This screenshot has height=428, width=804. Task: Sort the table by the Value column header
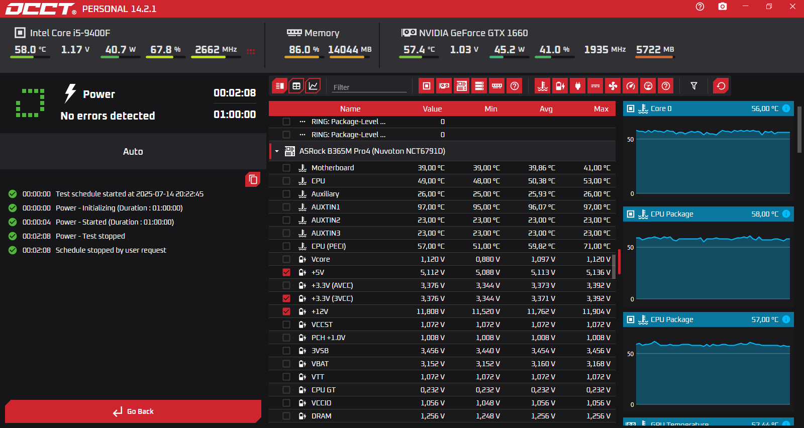(432, 109)
